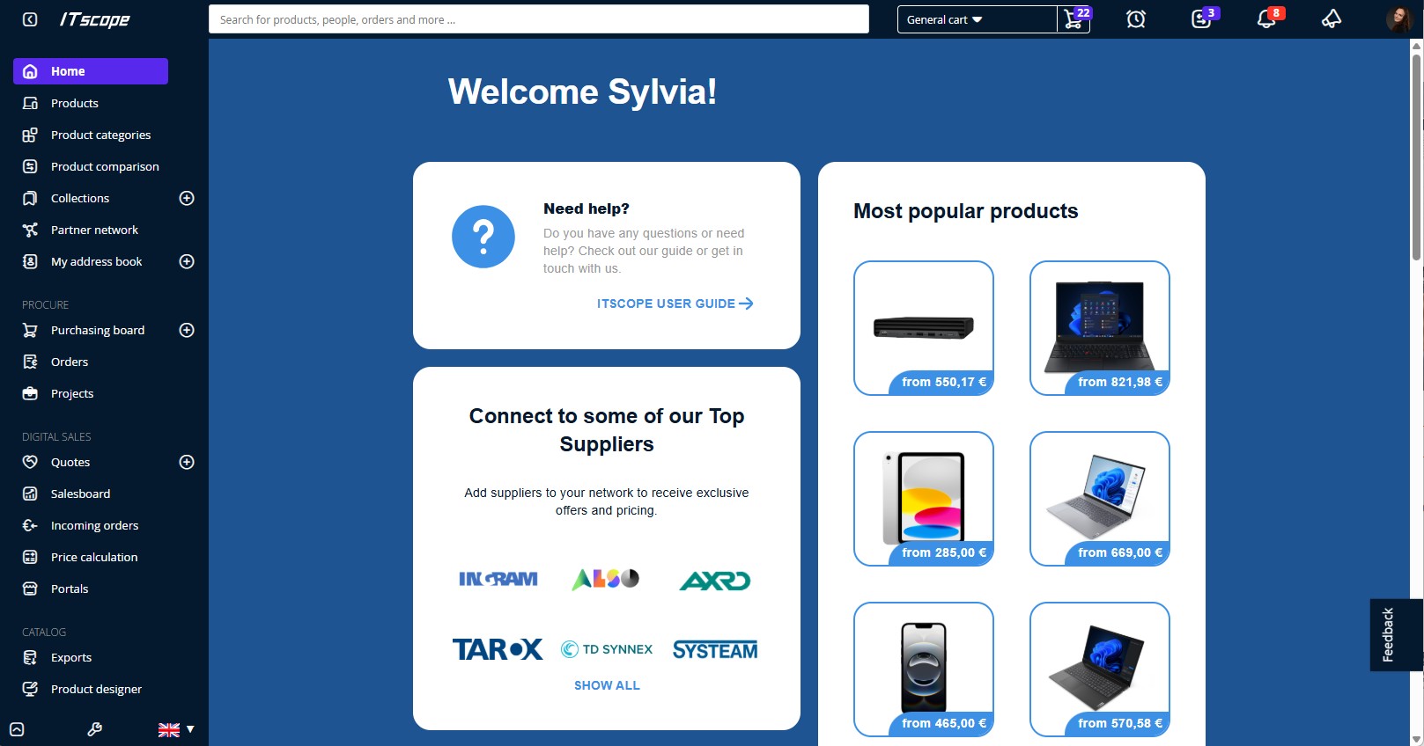Click the rocket icon in top bar
This screenshot has width=1424, height=746.
click(1331, 19)
